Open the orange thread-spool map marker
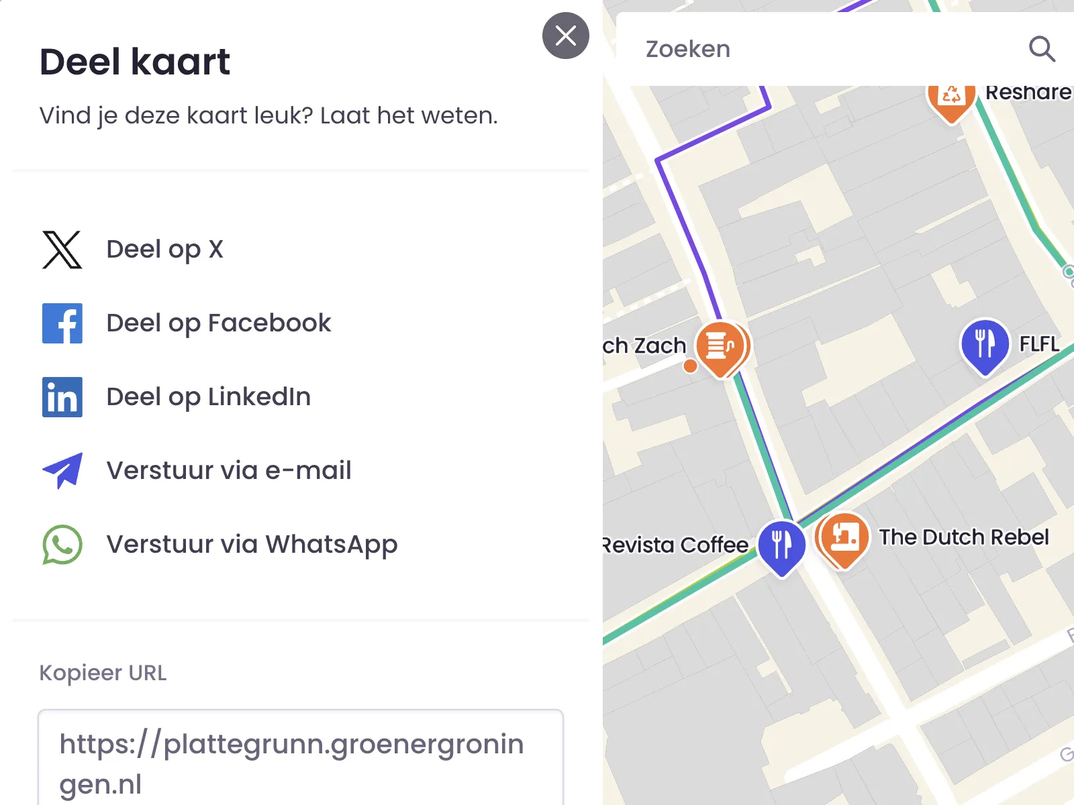The image size is (1074, 805). point(720,346)
